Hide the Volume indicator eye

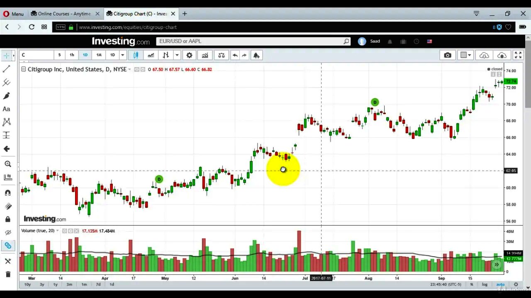[x=65, y=231]
